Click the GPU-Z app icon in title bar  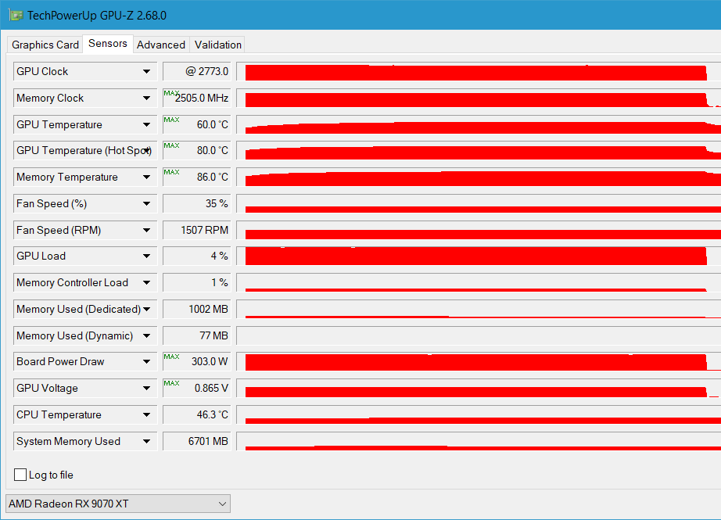[16, 15]
